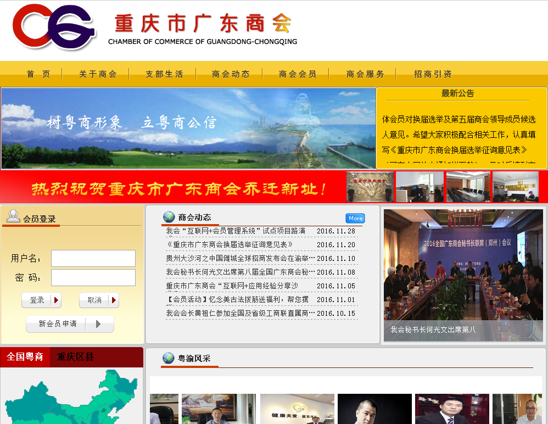This screenshot has width=548, height=424.
Task: Select 商会会员 navigation item
Action: [298, 74]
